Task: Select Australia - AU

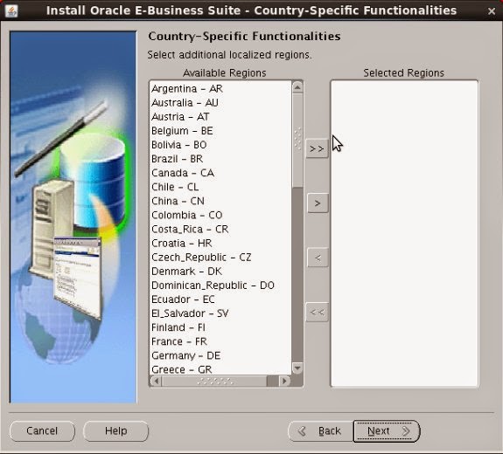Action: 185,103
